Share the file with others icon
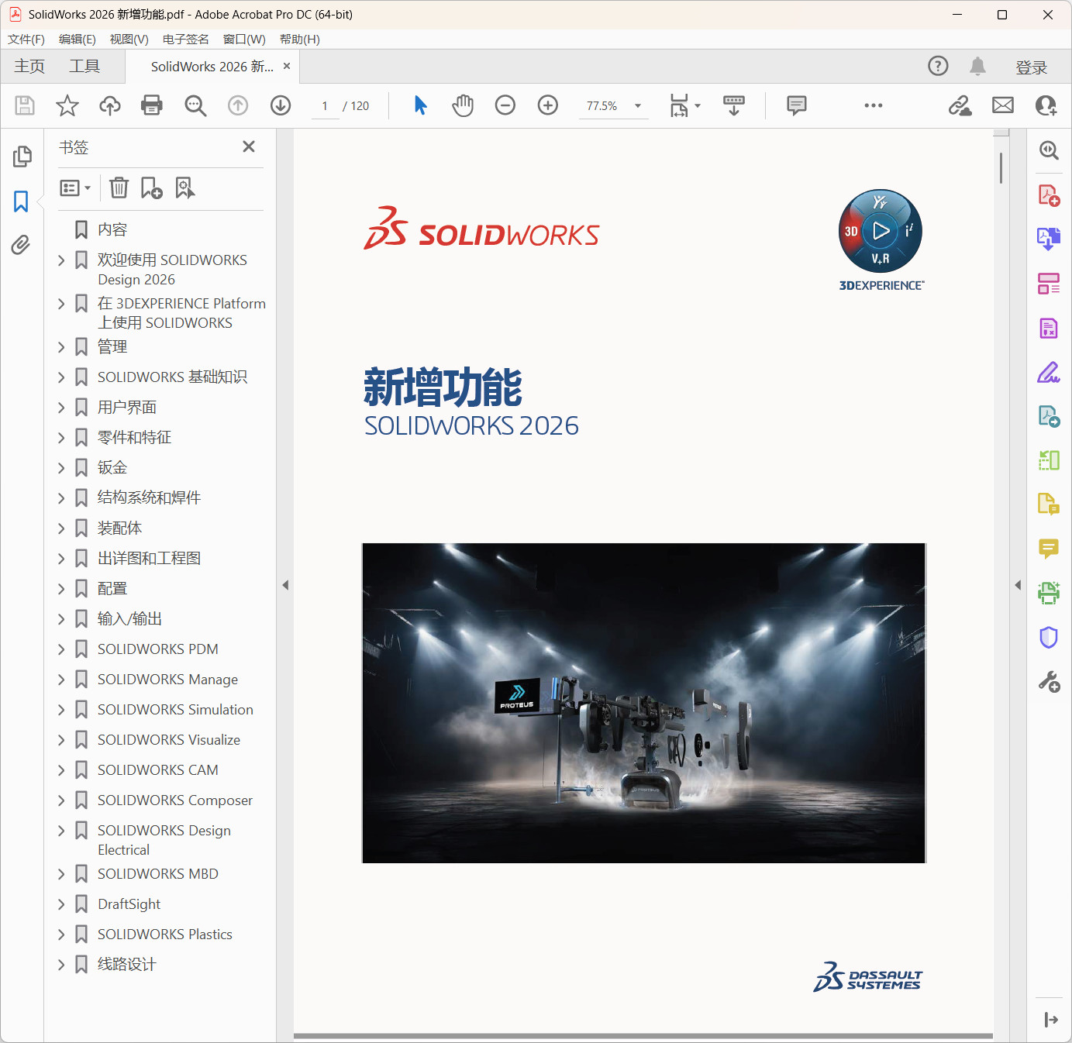This screenshot has width=1072, height=1043. pyautogui.click(x=1046, y=105)
